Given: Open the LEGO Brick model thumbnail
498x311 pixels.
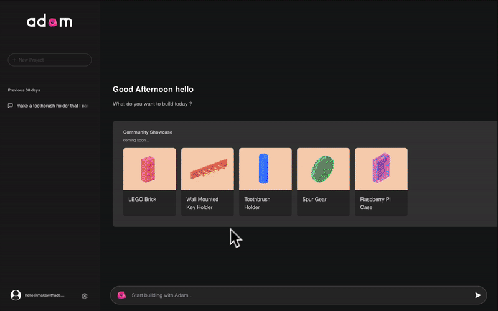Looking at the screenshot, I should click(x=149, y=169).
